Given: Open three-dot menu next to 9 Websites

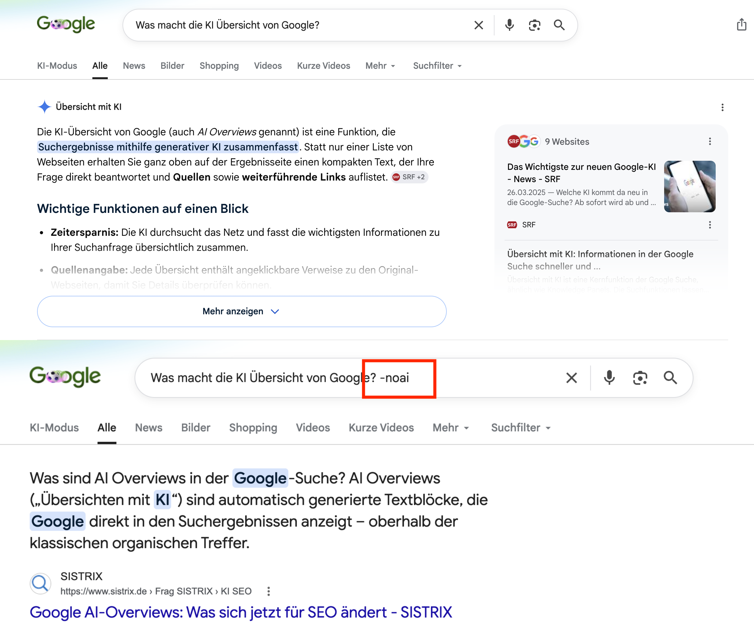Looking at the screenshot, I should [710, 141].
